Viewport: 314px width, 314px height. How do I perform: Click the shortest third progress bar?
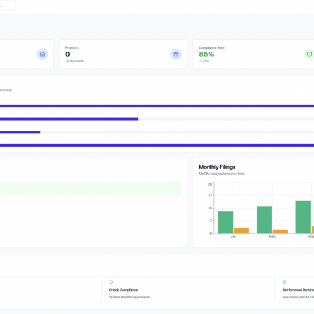(20, 132)
